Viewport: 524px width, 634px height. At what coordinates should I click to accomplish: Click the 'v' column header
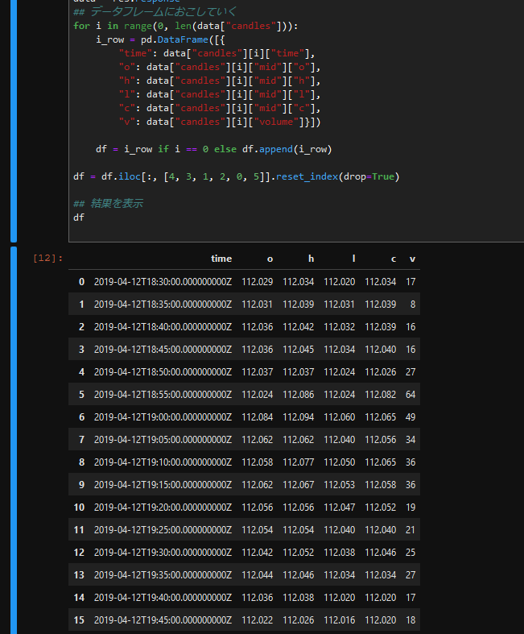click(x=412, y=259)
